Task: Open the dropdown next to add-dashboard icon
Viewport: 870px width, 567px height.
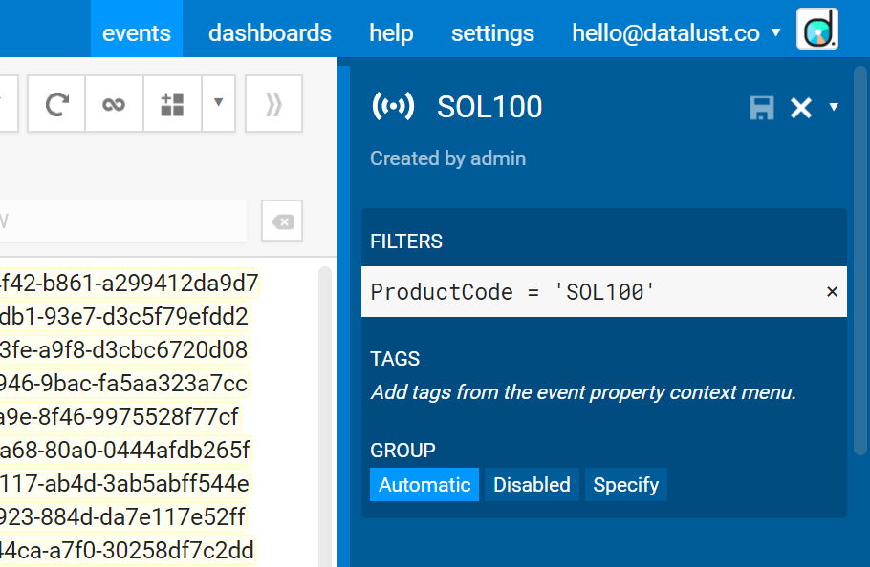Action: click(x=219, y=104)
